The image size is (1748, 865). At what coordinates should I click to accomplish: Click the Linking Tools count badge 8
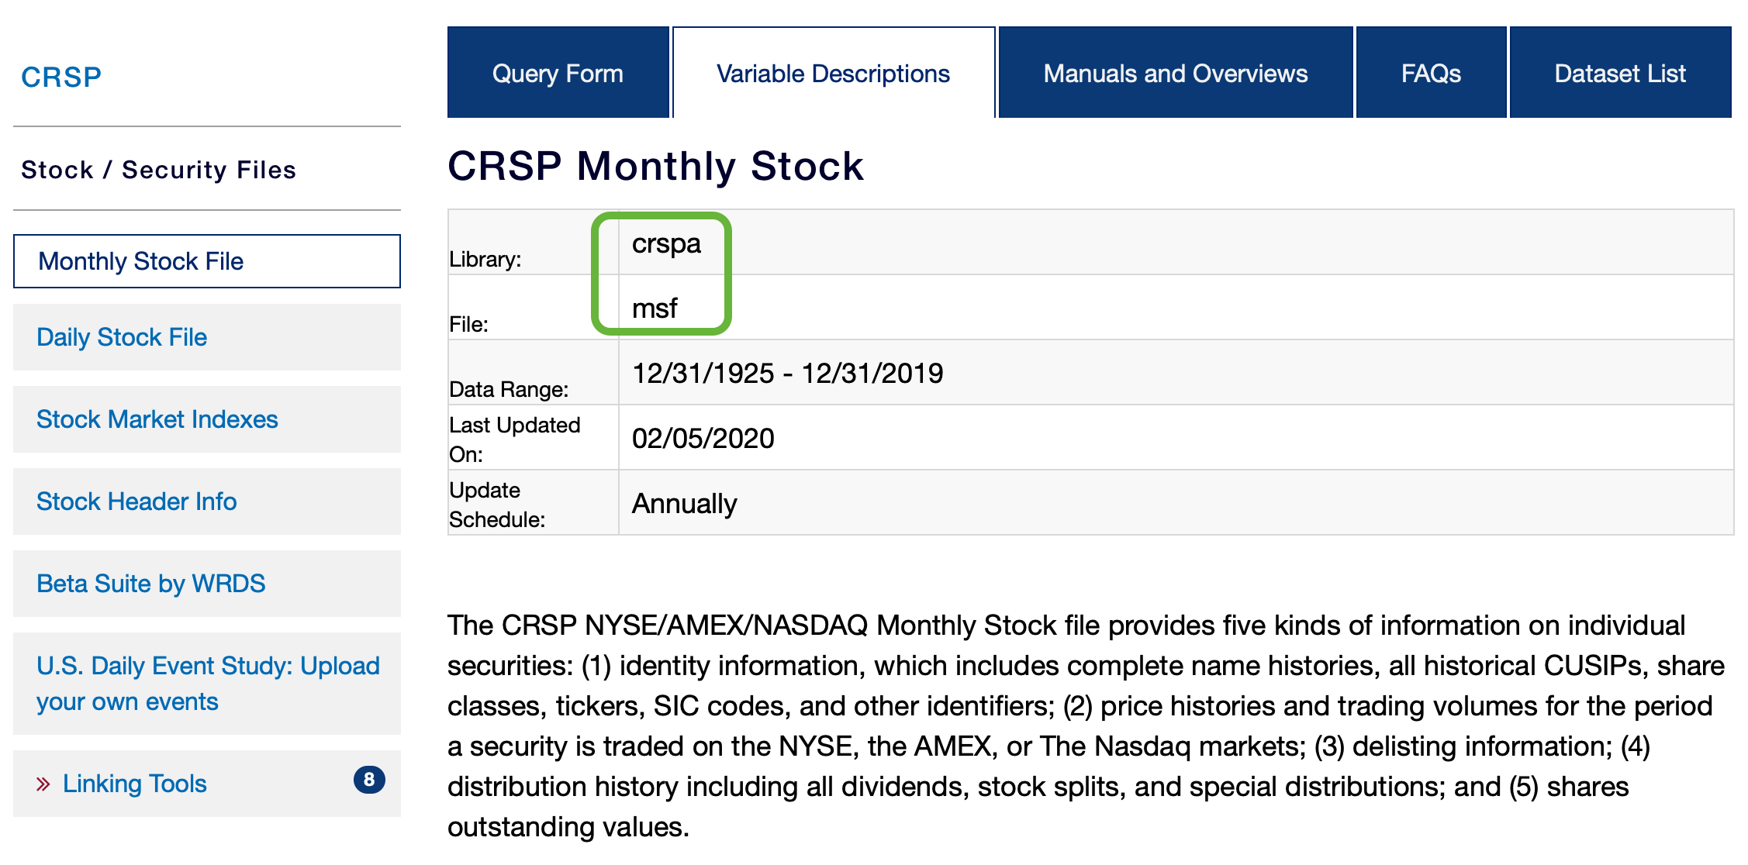[x=369, y=780]
